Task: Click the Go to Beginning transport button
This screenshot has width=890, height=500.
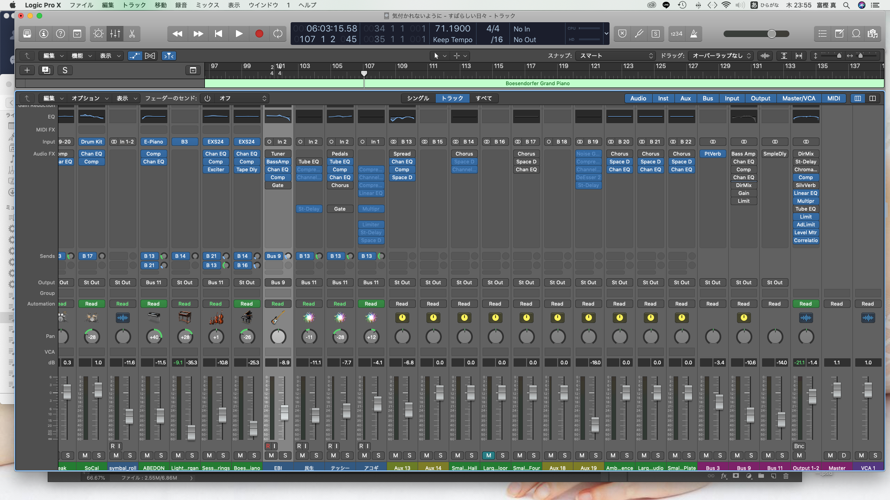Action: click(x=218, y=34)
